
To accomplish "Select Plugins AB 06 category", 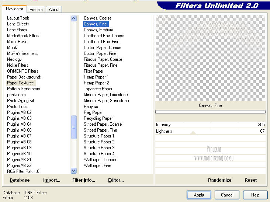I will (x=19, y=130).
